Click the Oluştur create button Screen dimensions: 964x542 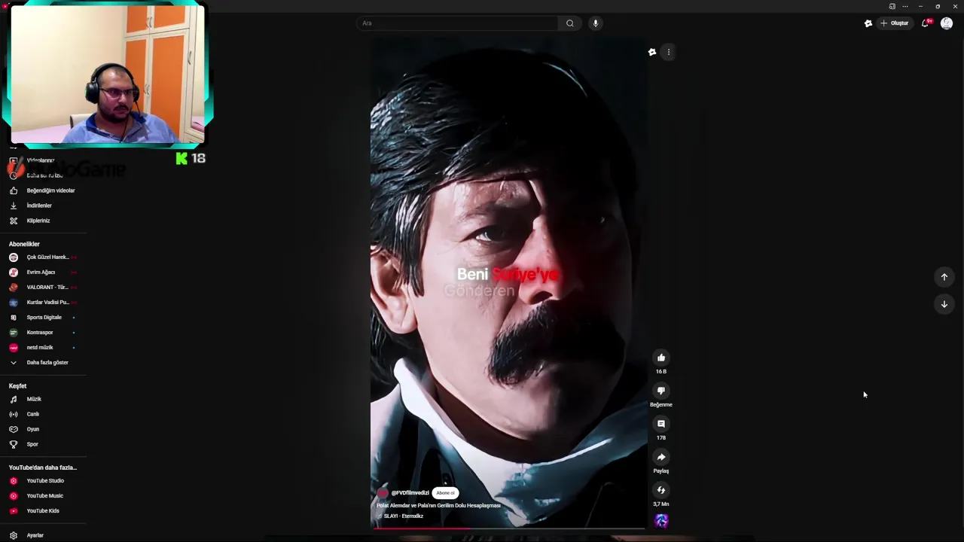(895, 23)
